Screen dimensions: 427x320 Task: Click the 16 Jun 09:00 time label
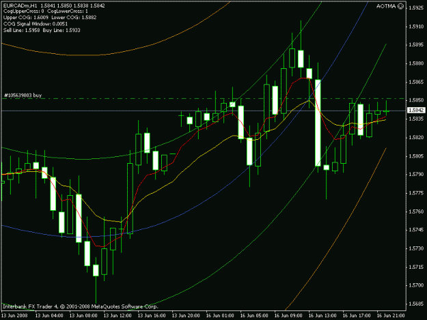point(288,316)
